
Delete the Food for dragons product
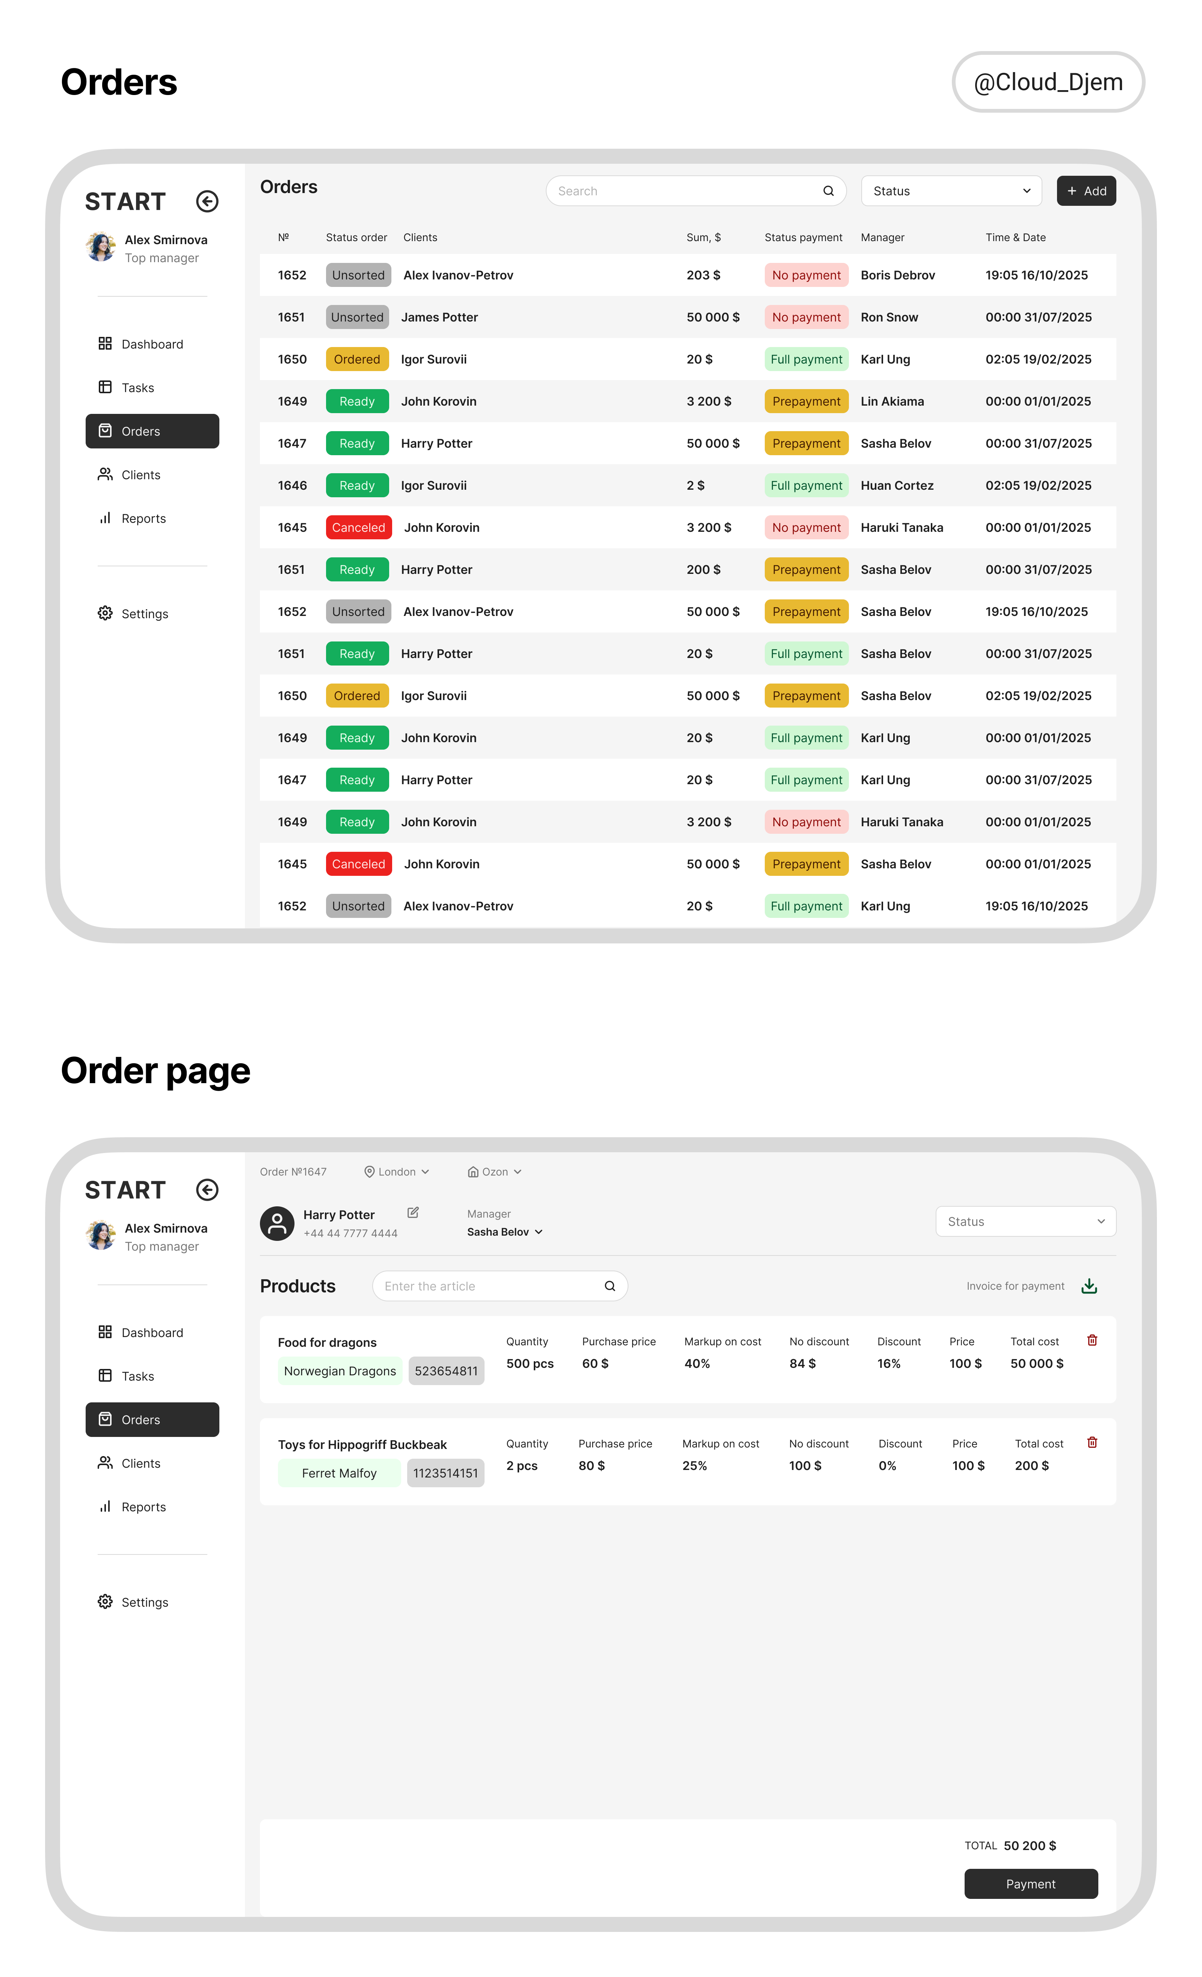click(x=1092, y=1340)
